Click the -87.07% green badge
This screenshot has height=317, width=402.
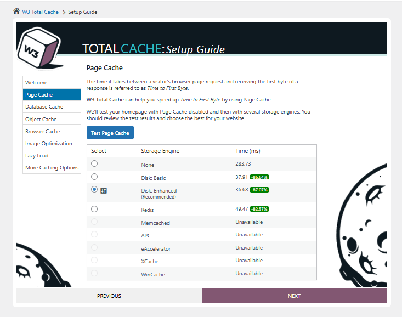point(259,190)
